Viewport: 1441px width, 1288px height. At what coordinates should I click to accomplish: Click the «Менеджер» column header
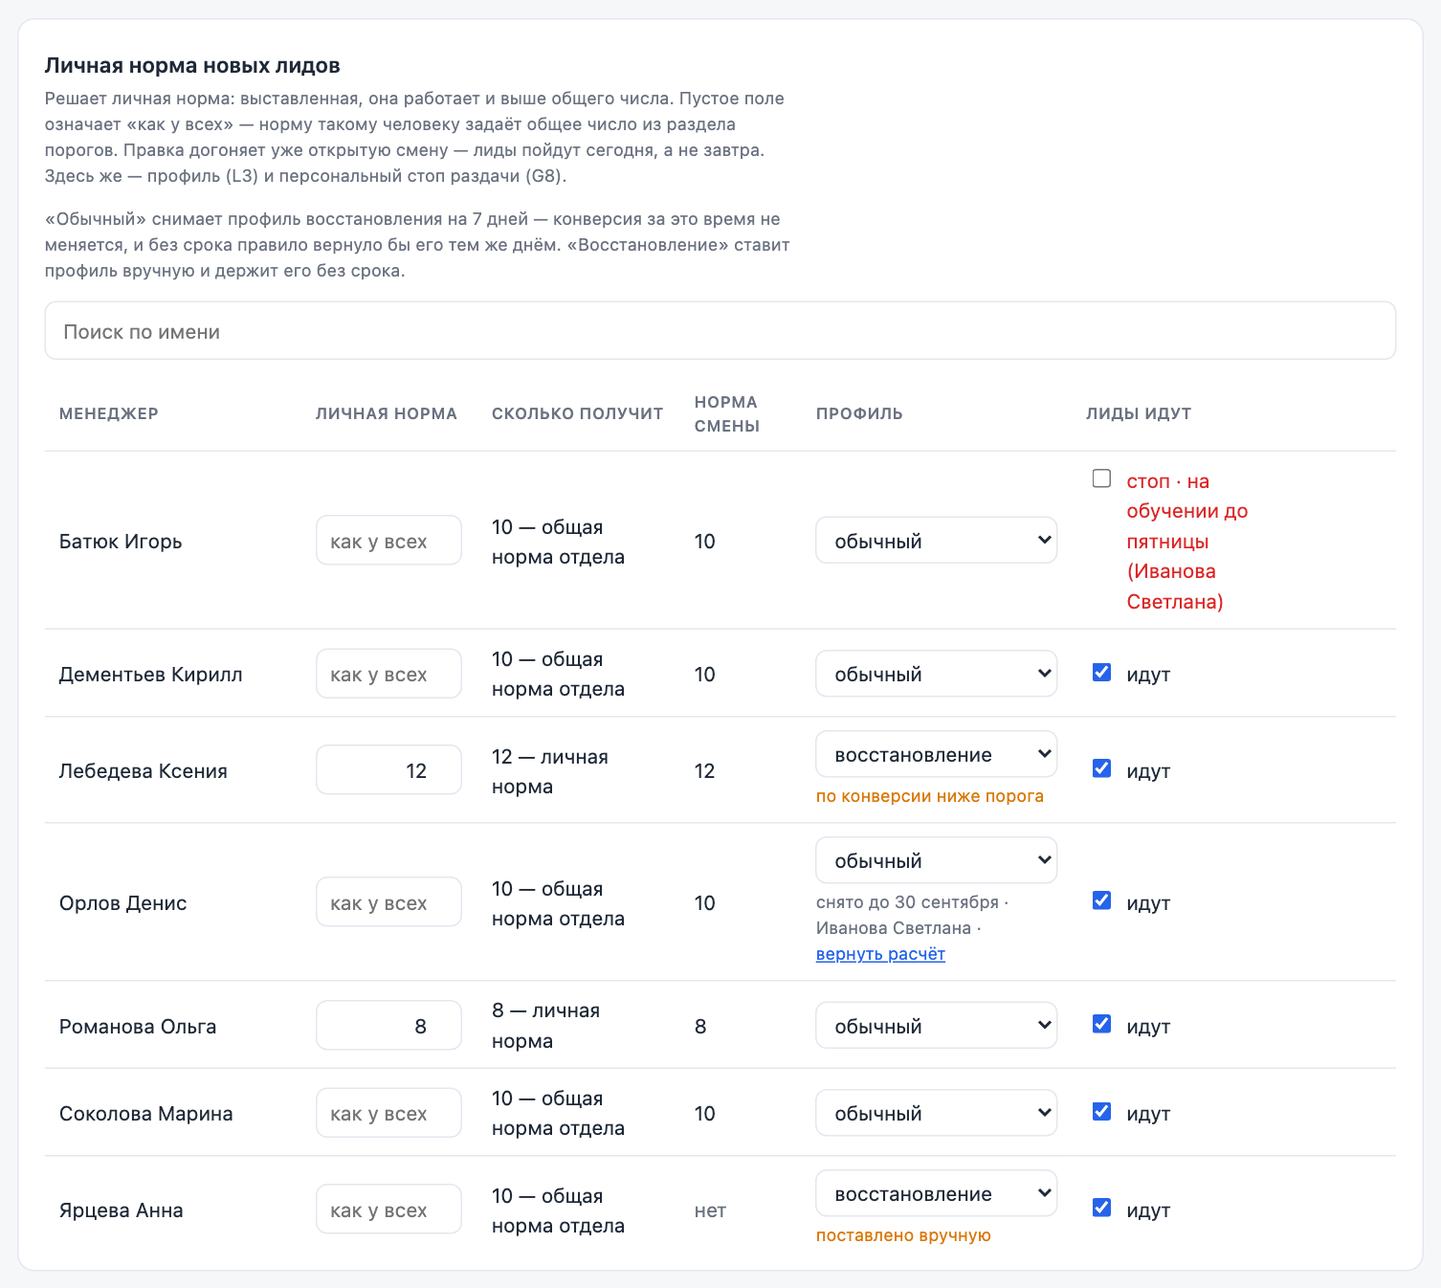pyautogui.click(x=109, y=413)
